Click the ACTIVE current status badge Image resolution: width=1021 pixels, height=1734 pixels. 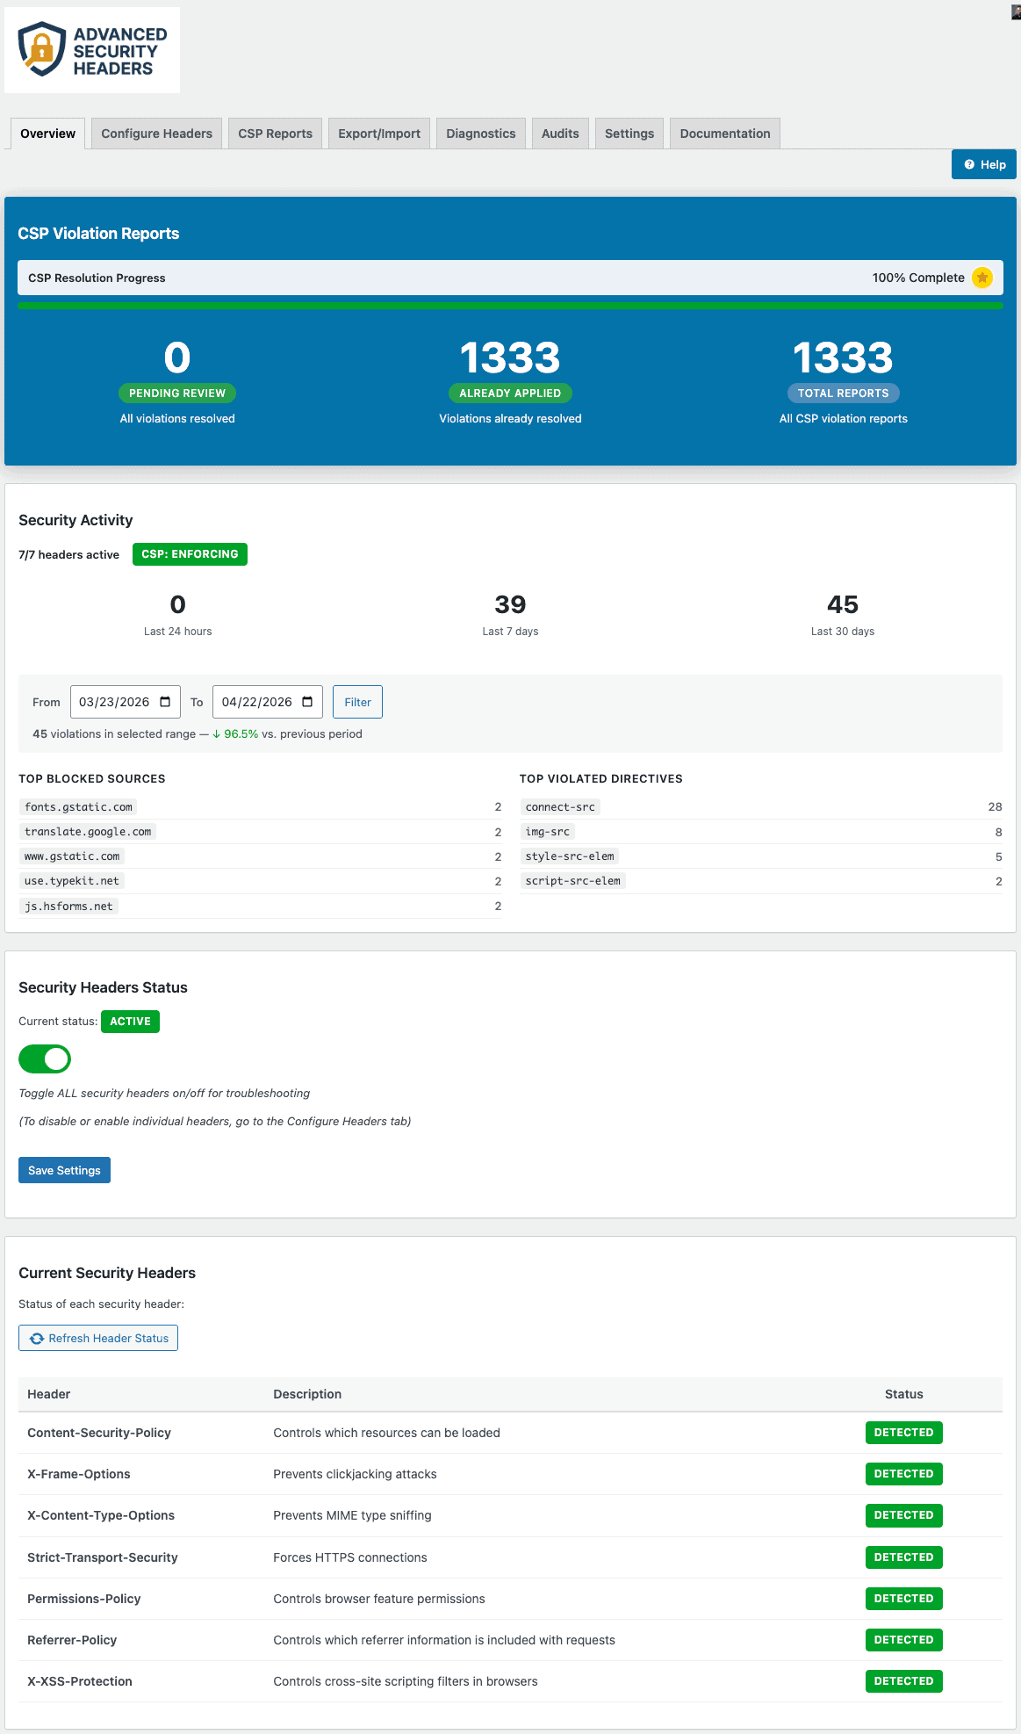pos(130,1022)
